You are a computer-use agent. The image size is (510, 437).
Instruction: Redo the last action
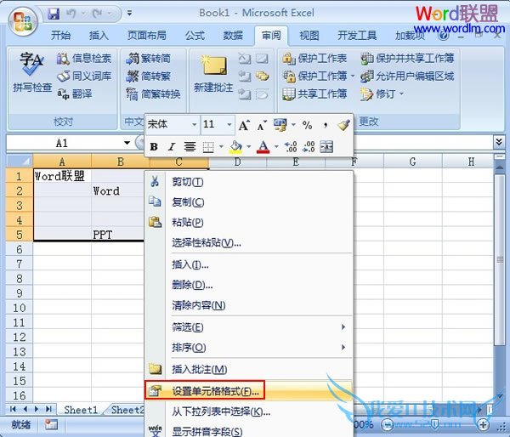[x=97, y=14]
